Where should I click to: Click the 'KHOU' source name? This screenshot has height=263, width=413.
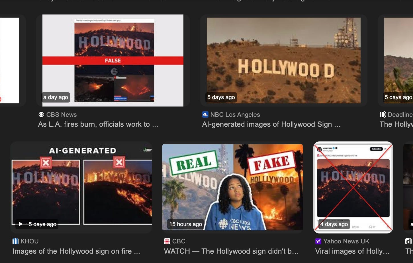pos(30,241)
